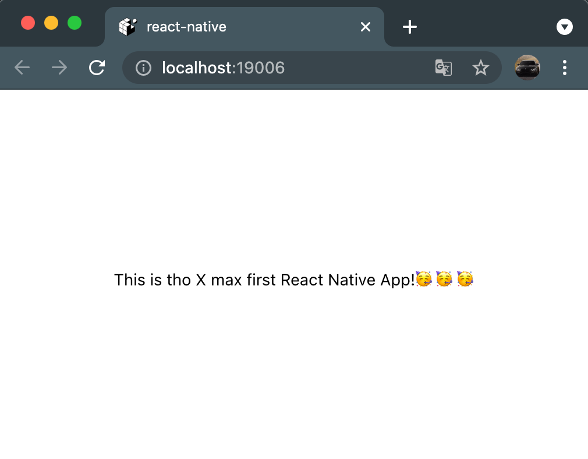Click the green full-screen traffic light
Viewport: 588px width, 459px height.
pos(75,23)
